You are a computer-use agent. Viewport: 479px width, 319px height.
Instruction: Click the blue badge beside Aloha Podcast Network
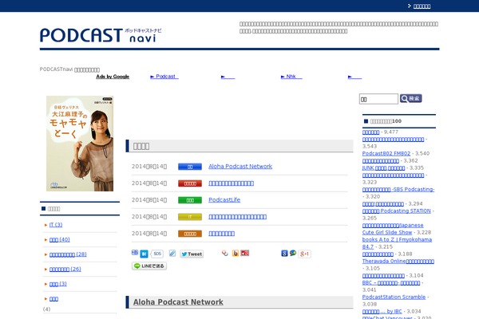190,167
